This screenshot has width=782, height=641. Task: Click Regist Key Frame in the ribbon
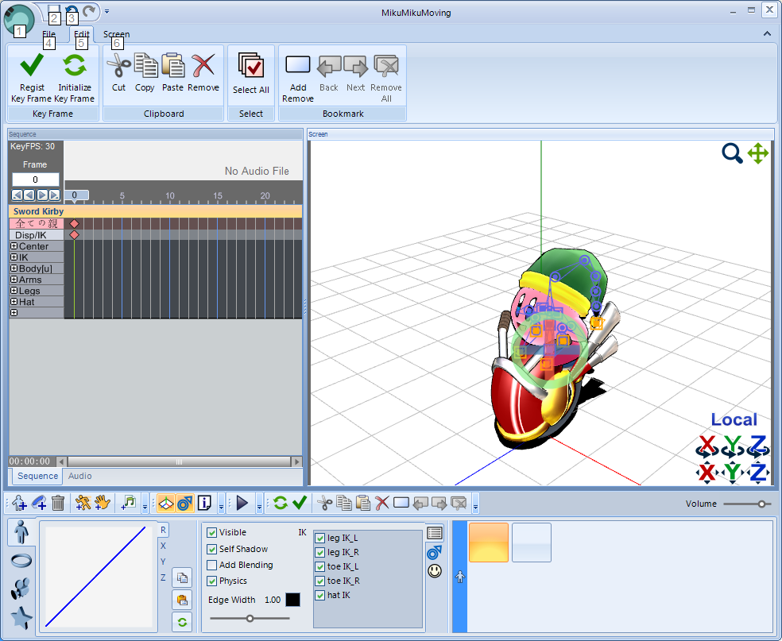[x=32, y=77]
